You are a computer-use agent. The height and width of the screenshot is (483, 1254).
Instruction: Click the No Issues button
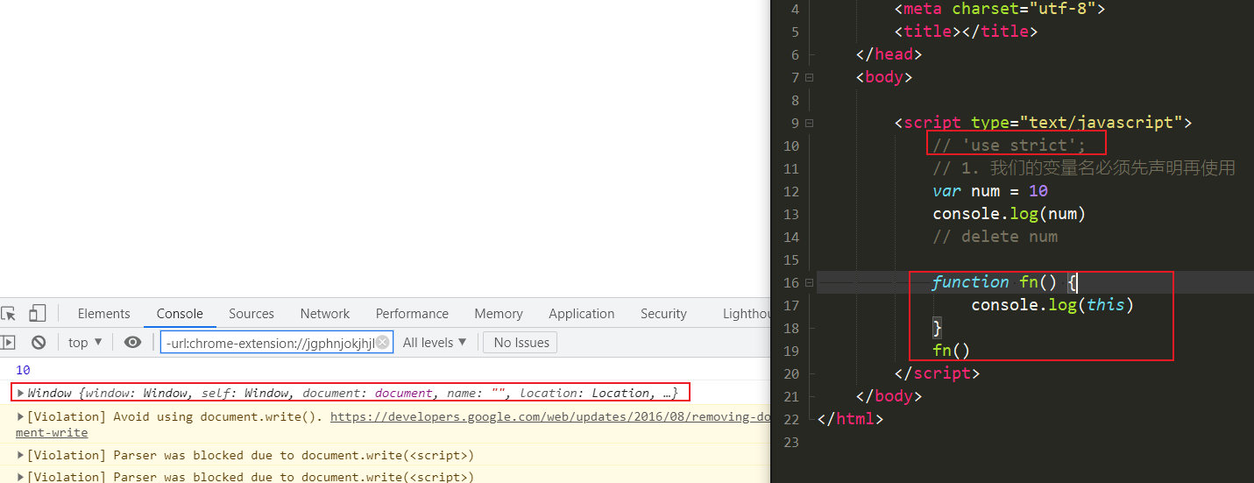[521, 343]
